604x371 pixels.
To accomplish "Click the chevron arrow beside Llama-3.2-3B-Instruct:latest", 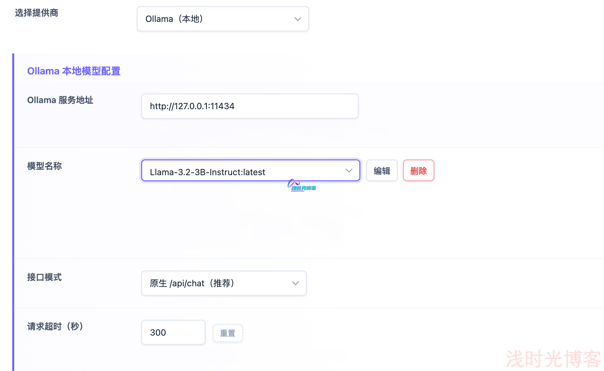I will (x=349, y=171).
